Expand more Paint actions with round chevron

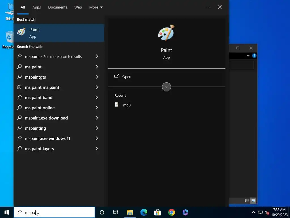tap(167, 87)
